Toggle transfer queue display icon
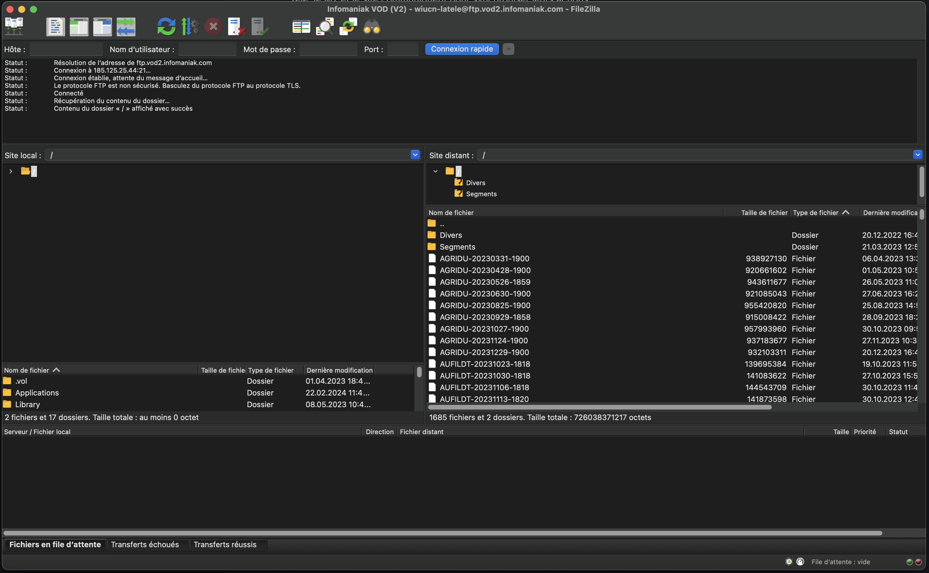 [126, 27]
